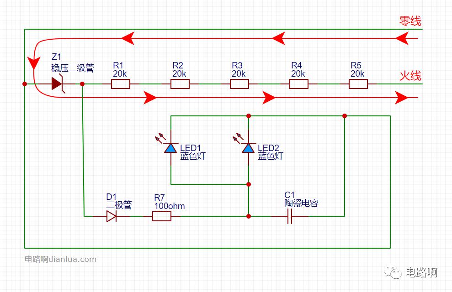Select the blue LED1 symbol
The height and width of the screenshot is (292, 452).
point(171,147)
